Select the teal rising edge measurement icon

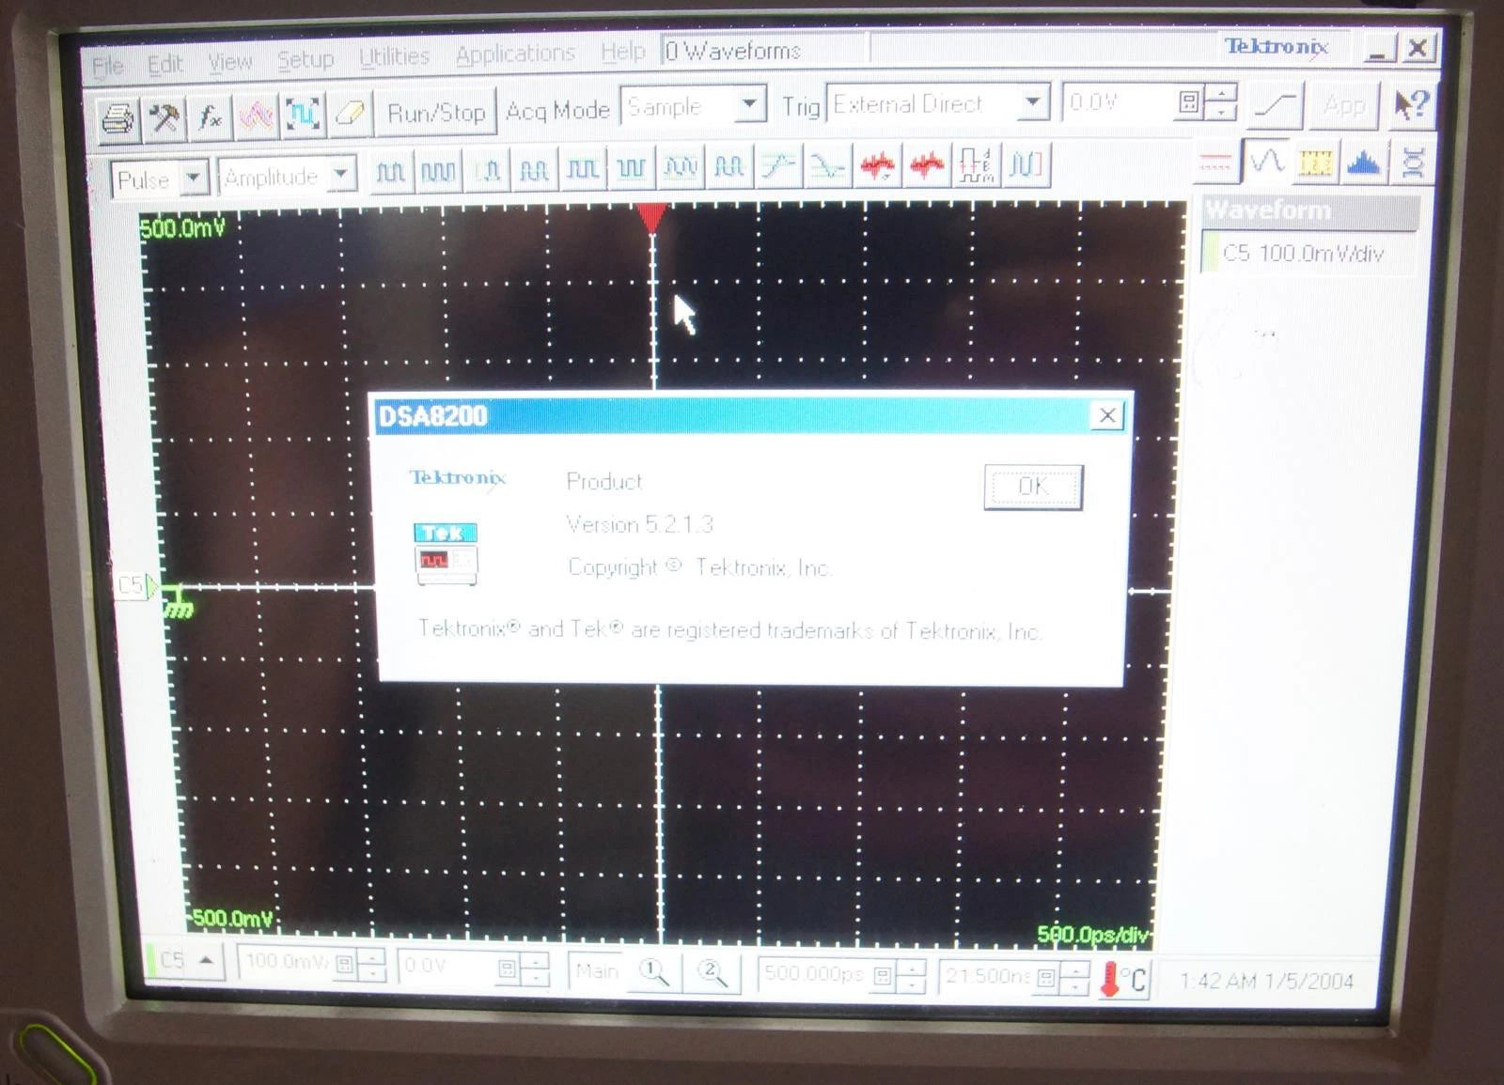[x=778, y=166]
